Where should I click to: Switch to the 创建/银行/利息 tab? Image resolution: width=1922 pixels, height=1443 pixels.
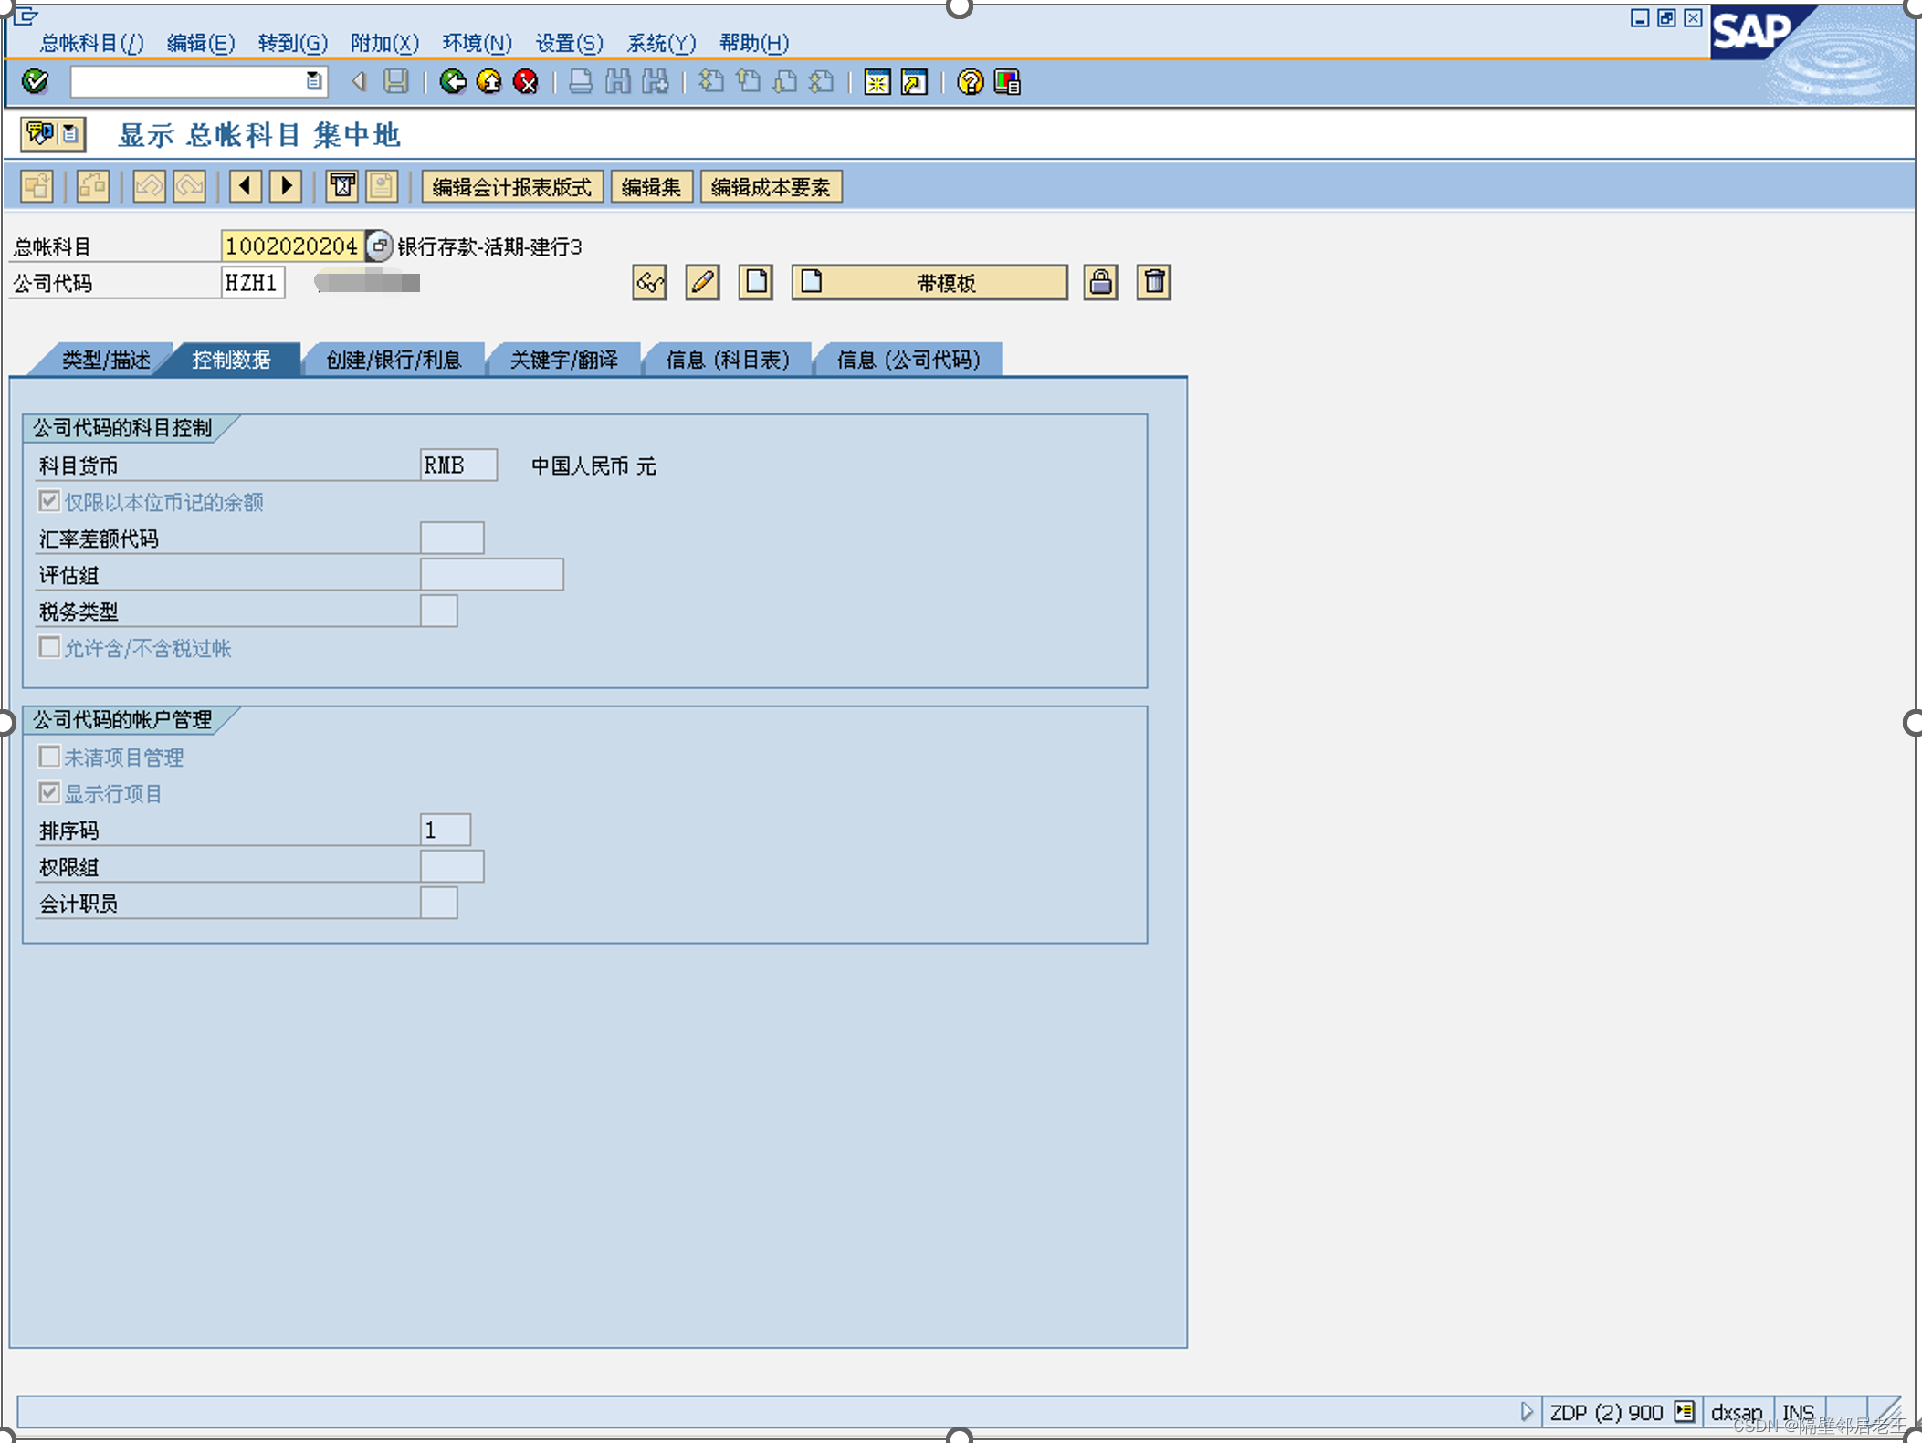(394, 360)
